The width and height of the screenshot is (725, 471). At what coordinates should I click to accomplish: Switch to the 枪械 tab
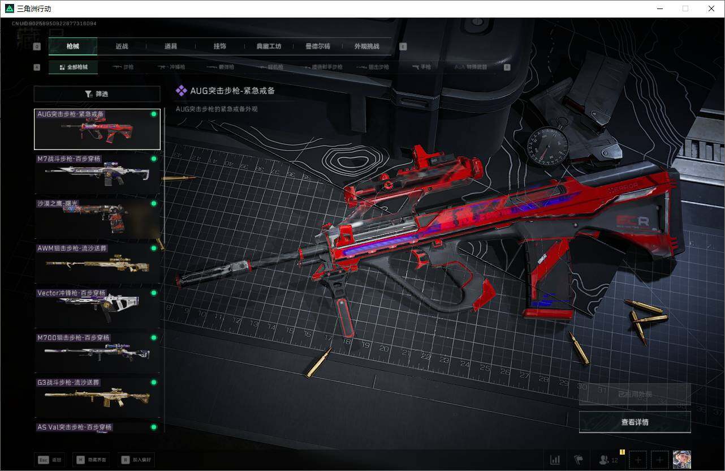(73, 46)
